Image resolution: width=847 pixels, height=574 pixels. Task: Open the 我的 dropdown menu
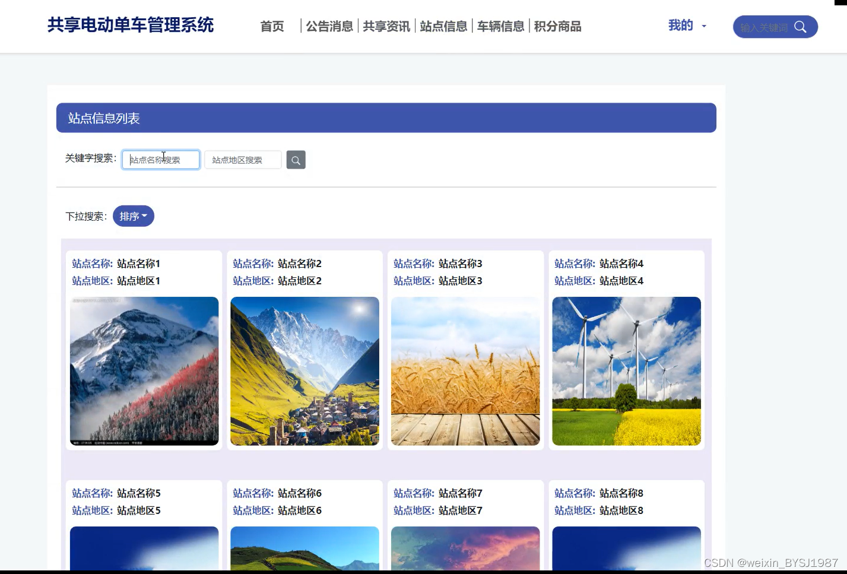(x=687, y=26)
